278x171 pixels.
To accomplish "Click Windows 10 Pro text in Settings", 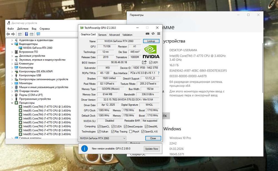I will (180, 138).
